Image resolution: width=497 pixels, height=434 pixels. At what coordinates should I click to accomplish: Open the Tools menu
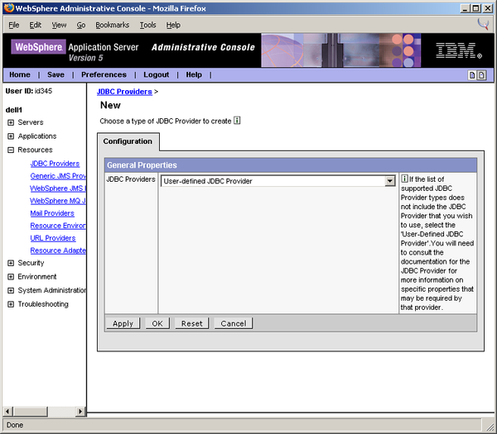[147, 25]
